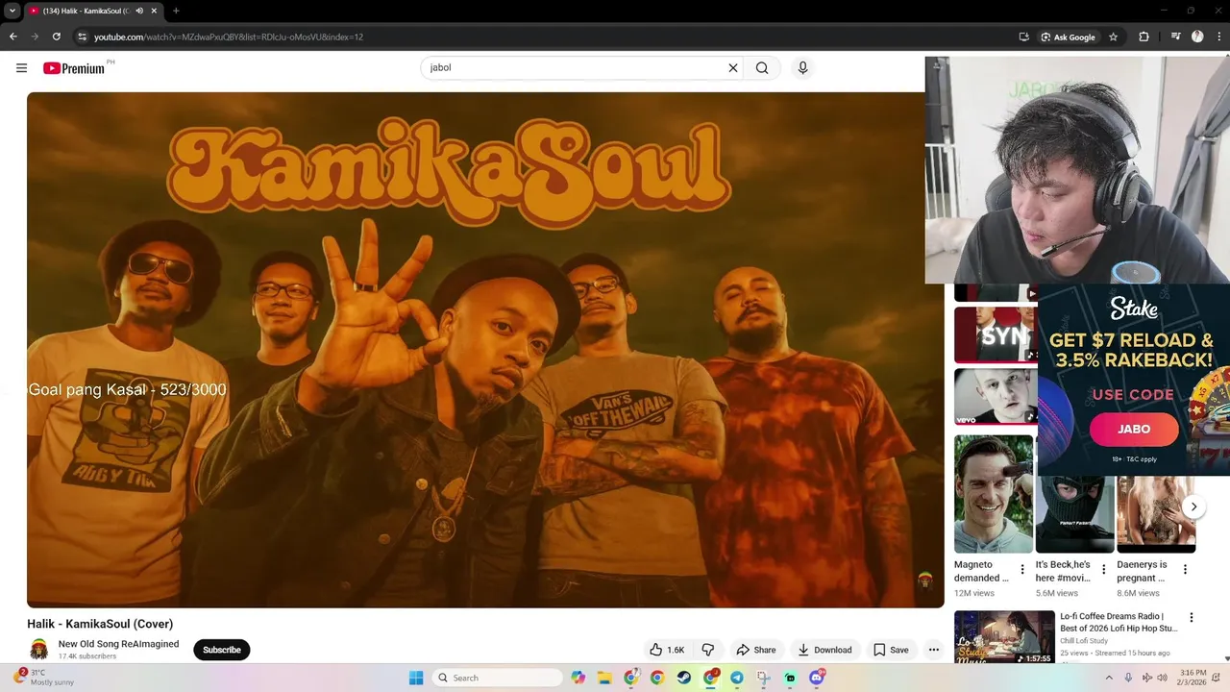Open more actions ellipsis under video
Image resolution: width=1230 pixels, height=692 pixels.
(x=933, y=650)
